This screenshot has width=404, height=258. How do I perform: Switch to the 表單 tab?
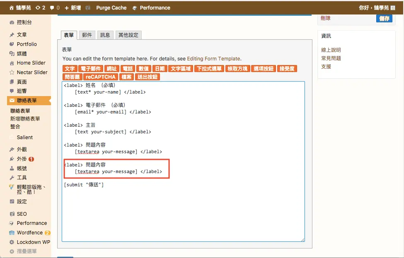click(69, 35)
